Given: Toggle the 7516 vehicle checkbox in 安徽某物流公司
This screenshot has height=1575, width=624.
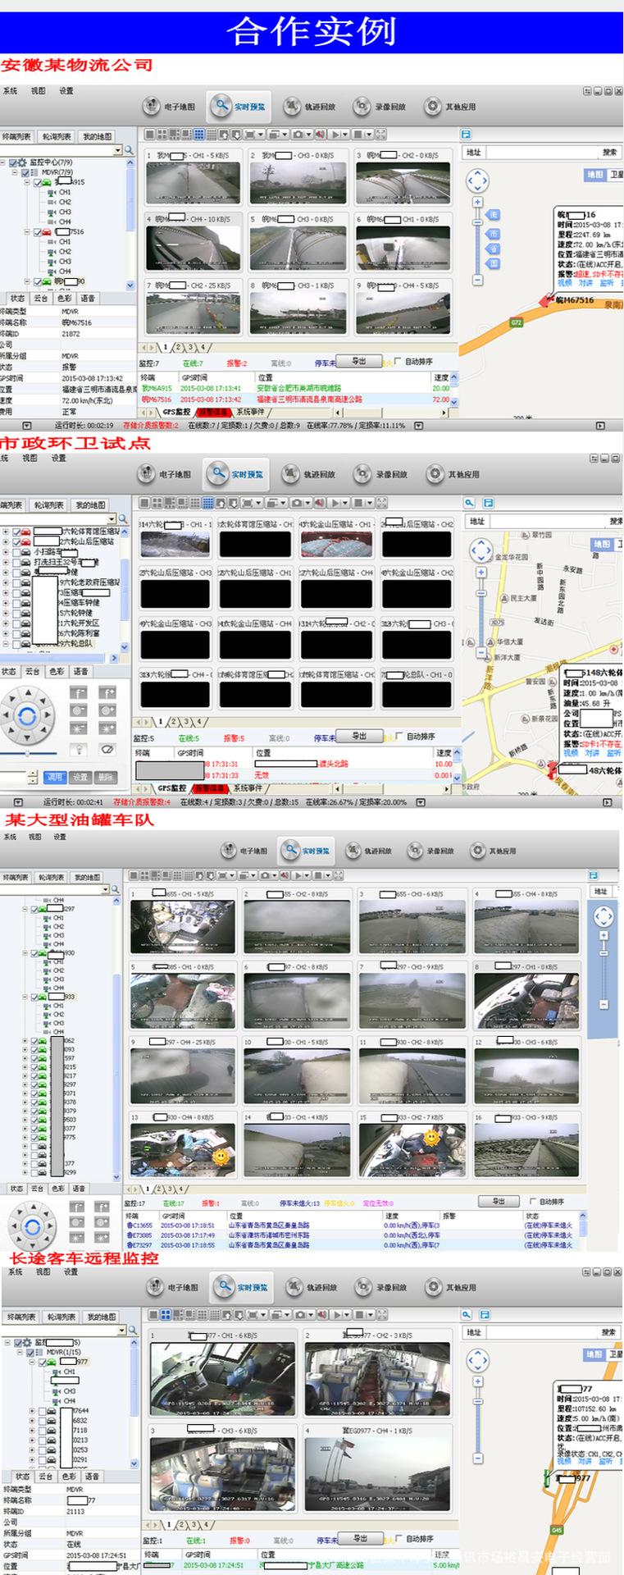Looking at the screenshot, I should (x=37, y=232).
